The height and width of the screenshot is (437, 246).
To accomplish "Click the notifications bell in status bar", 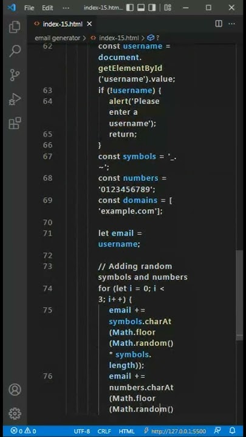I will 232,431.
